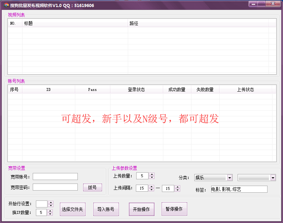This screenshot has width=283, height=223.
Task: Click the 上传状态 column header
Action: [x=246, y=89]
